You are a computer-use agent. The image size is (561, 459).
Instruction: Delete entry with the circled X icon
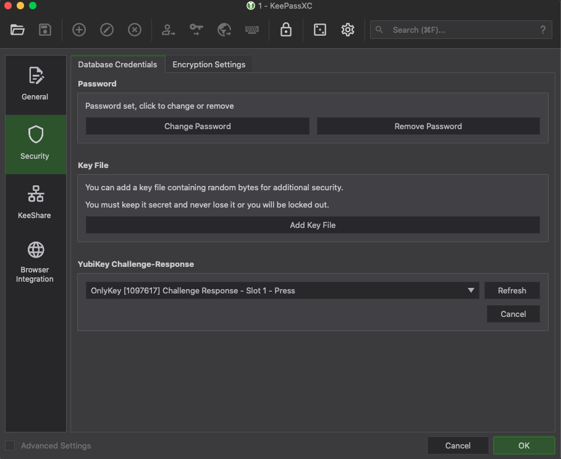[135, 30]
